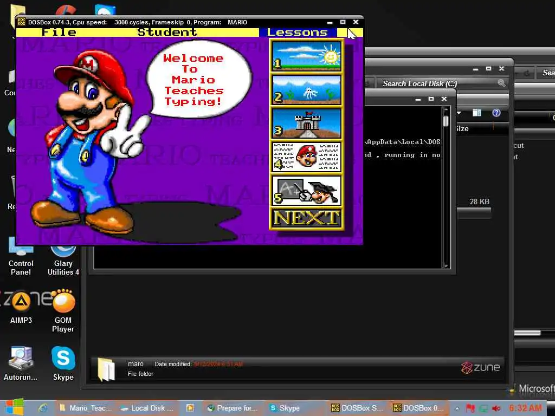Select lesson 3 with the castle thumbnail

coord(307,123)
